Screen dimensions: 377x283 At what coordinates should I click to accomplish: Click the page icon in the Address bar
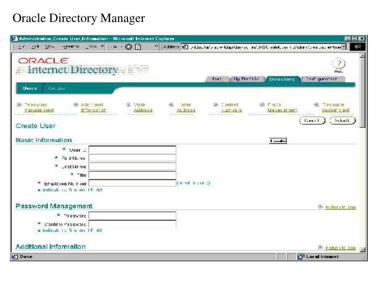pos(185,47)
